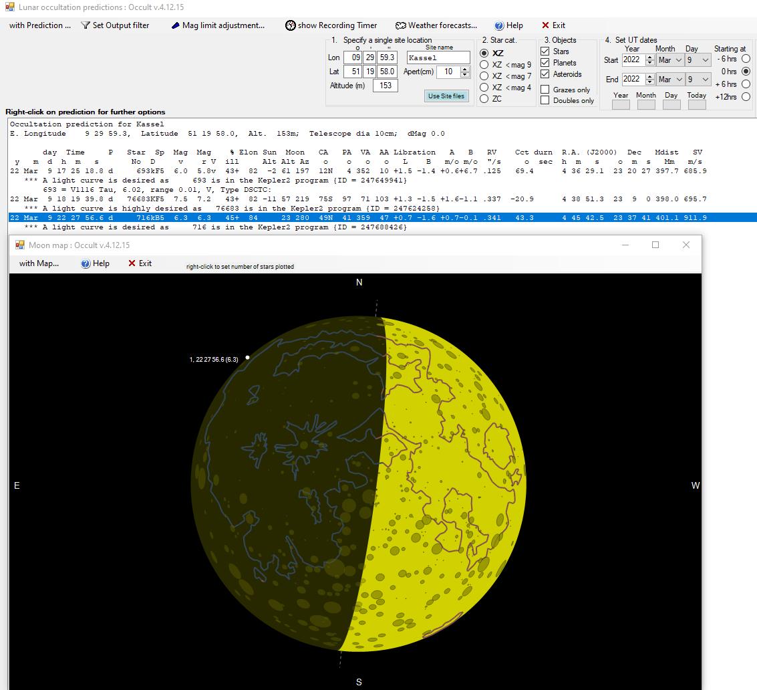757x690 pixels.
Task: Click the Mag limit adjustment pencil icon
Action: [175, 25]
